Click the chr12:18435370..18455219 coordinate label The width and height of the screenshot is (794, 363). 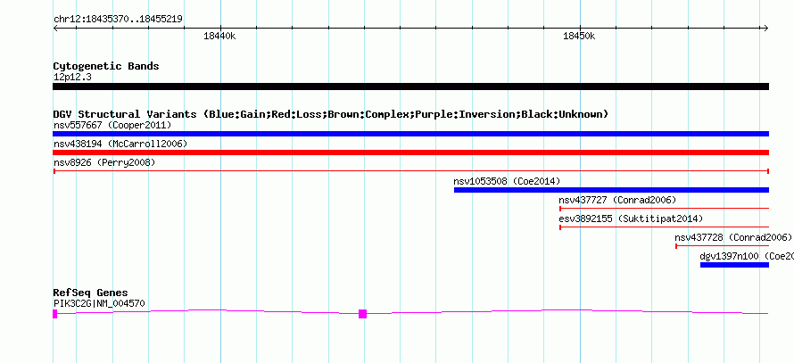point(118,20)
